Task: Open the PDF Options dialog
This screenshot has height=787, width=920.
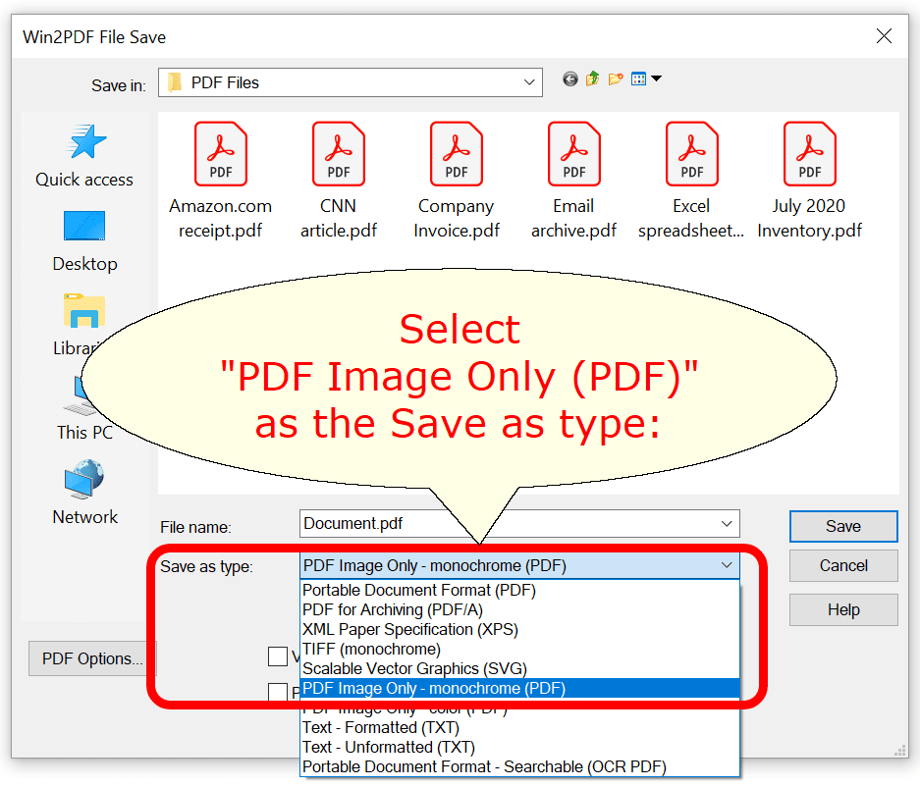Action: click(92, 658)
